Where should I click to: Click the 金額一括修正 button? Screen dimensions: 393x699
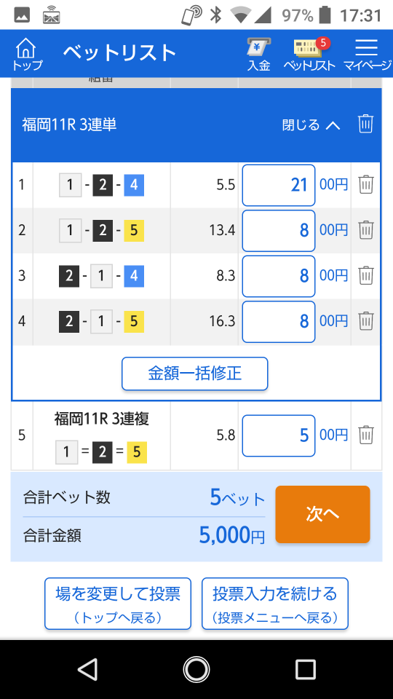[x=195, y=374]
